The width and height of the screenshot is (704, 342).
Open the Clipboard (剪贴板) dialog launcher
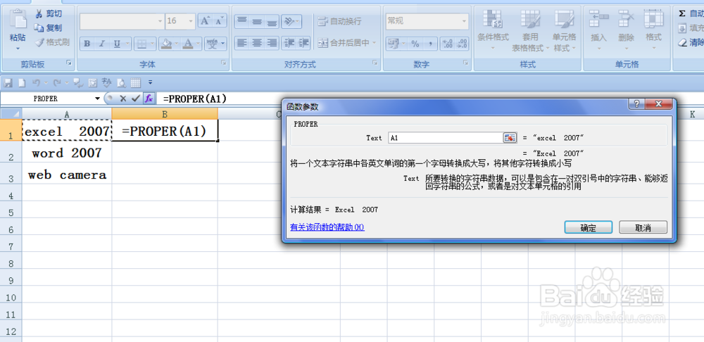point(69,63)
